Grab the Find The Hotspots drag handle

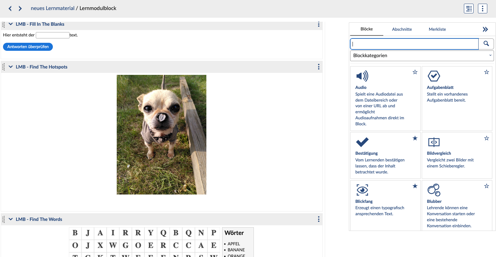[4, 67]
